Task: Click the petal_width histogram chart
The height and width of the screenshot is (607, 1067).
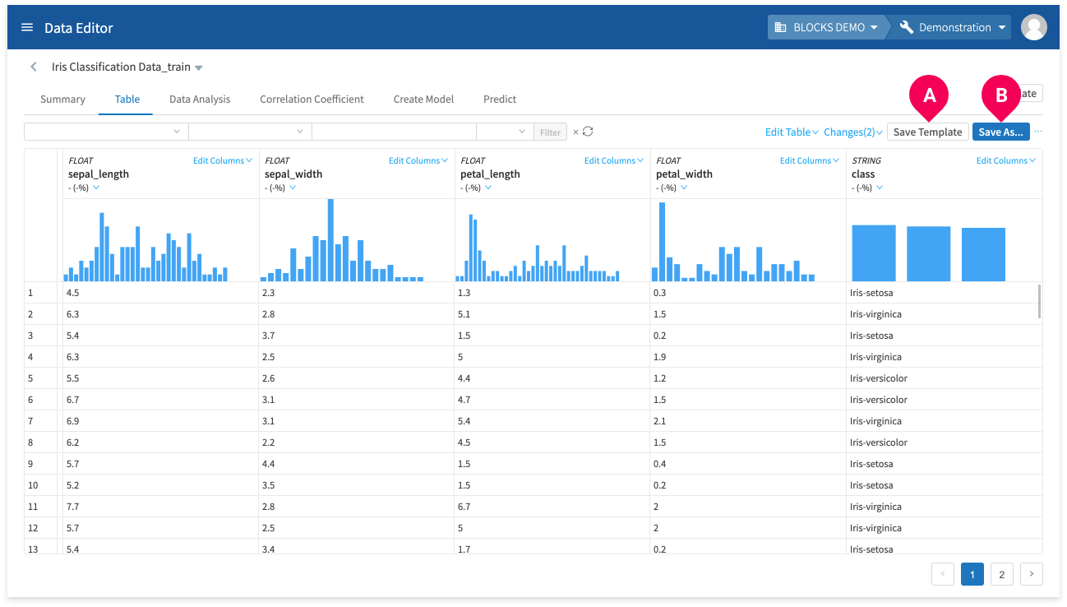Action: pos(733,242)
